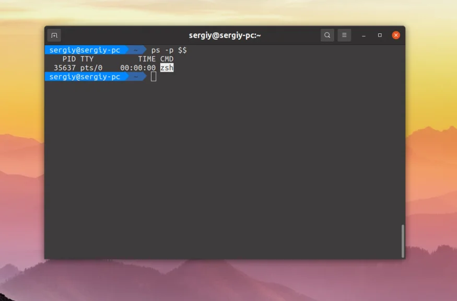The image size is (457, 301).
Task: Click the sergiy@sergiy-pc:~ window title
Action: 225,35
